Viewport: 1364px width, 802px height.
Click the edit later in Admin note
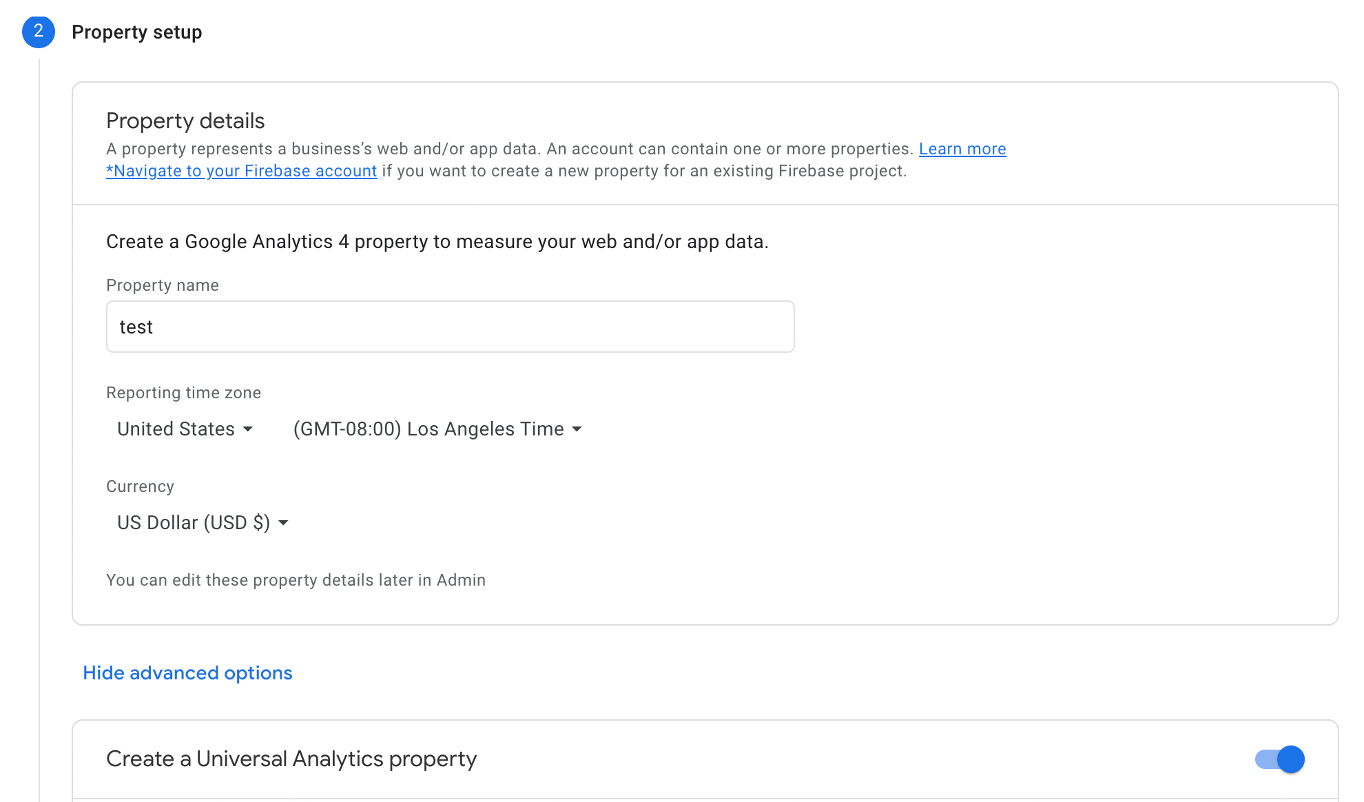296,580
